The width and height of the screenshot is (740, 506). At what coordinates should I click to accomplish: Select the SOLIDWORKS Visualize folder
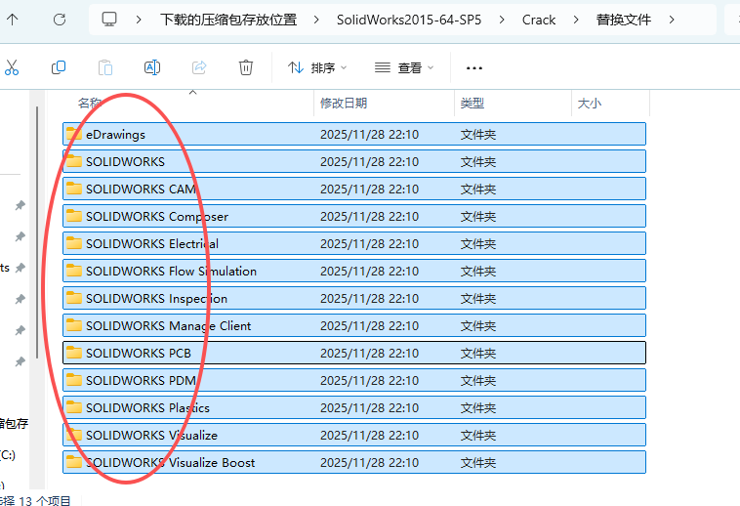[354, 436]
